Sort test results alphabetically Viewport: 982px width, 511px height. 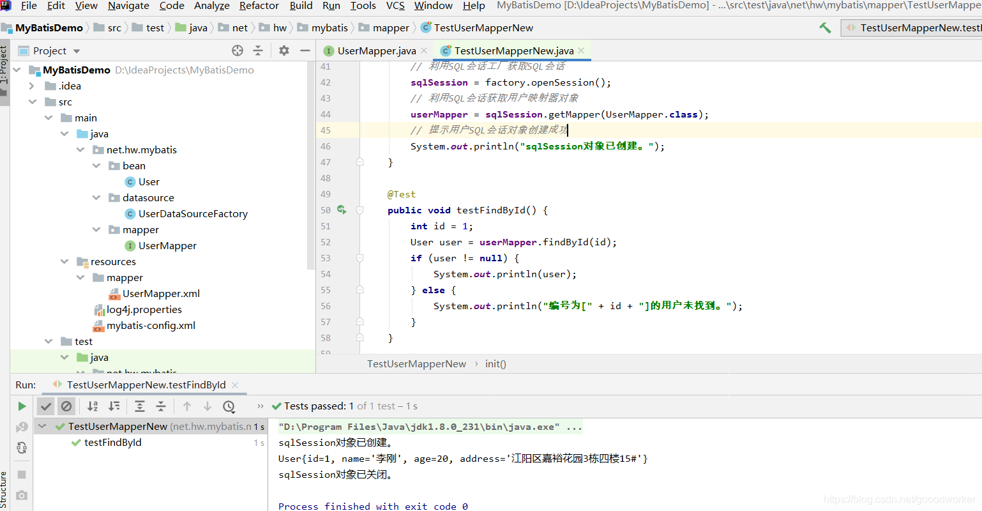point(93,406)
